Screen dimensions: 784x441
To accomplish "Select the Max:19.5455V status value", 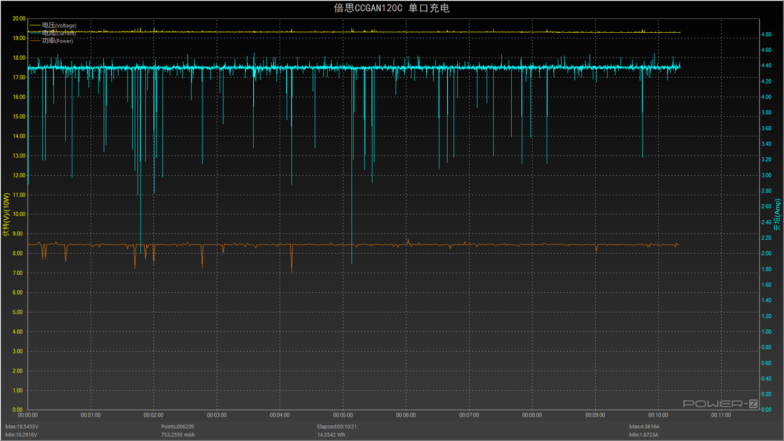I will coord(22,427).
